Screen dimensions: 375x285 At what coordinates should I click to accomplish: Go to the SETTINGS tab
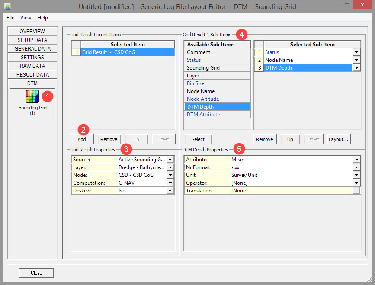tap(32, 58)
